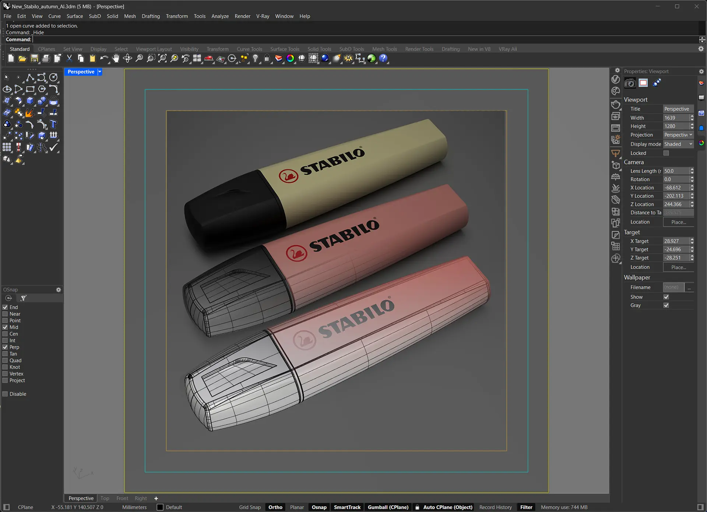Click the Zoom Extents icon
Image resolution: width=707 pixels, height=512 pixels.
[162, 58]
